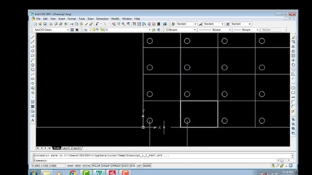Screen dimensions: 312x175
Task: Select the Ellipse draw tool
Action: 33,79
